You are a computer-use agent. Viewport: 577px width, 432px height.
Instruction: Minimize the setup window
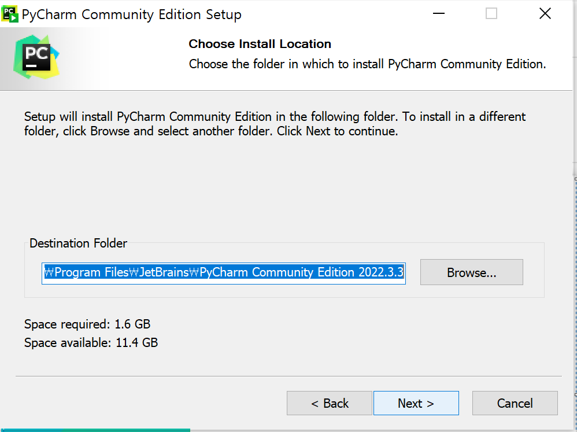pyautogui.click(x=439, y=14)
